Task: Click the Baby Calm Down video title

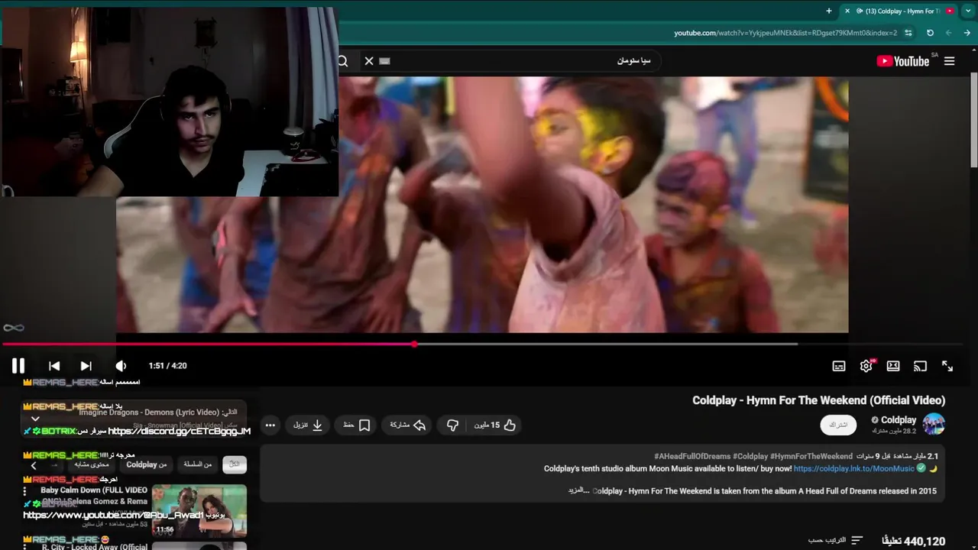Action: pyautogui.click(x=93, y=496)
